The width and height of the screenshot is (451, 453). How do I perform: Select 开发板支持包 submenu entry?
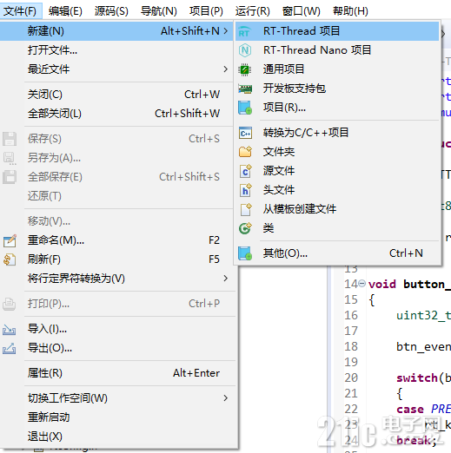[337, 89]
